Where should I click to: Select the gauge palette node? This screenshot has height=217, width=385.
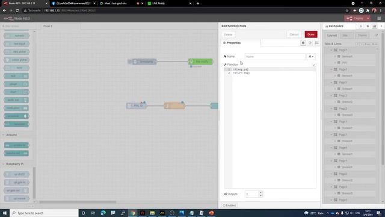click(16, 84)
